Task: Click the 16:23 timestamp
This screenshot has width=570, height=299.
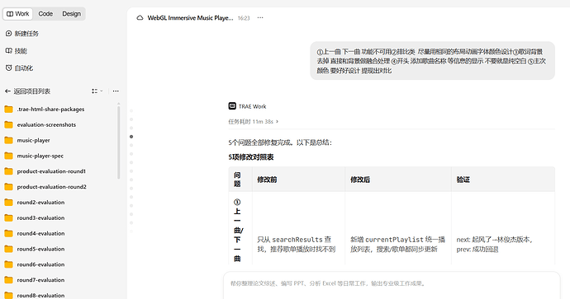Action: 244,18
